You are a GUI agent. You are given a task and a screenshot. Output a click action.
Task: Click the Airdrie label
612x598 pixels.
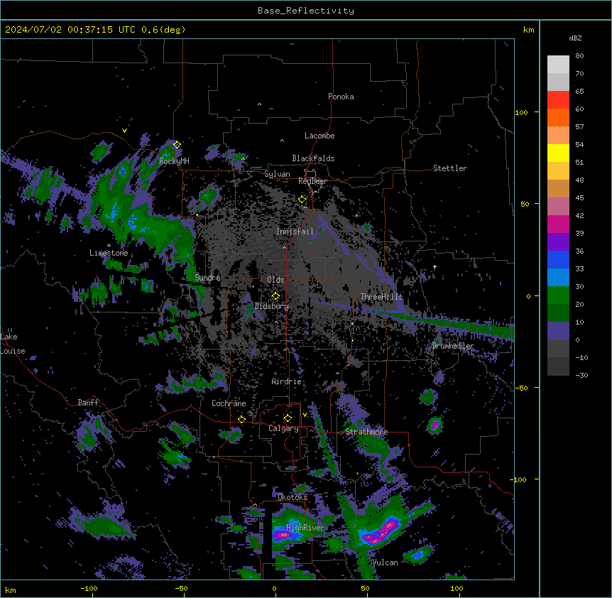(x=287, y=381)
